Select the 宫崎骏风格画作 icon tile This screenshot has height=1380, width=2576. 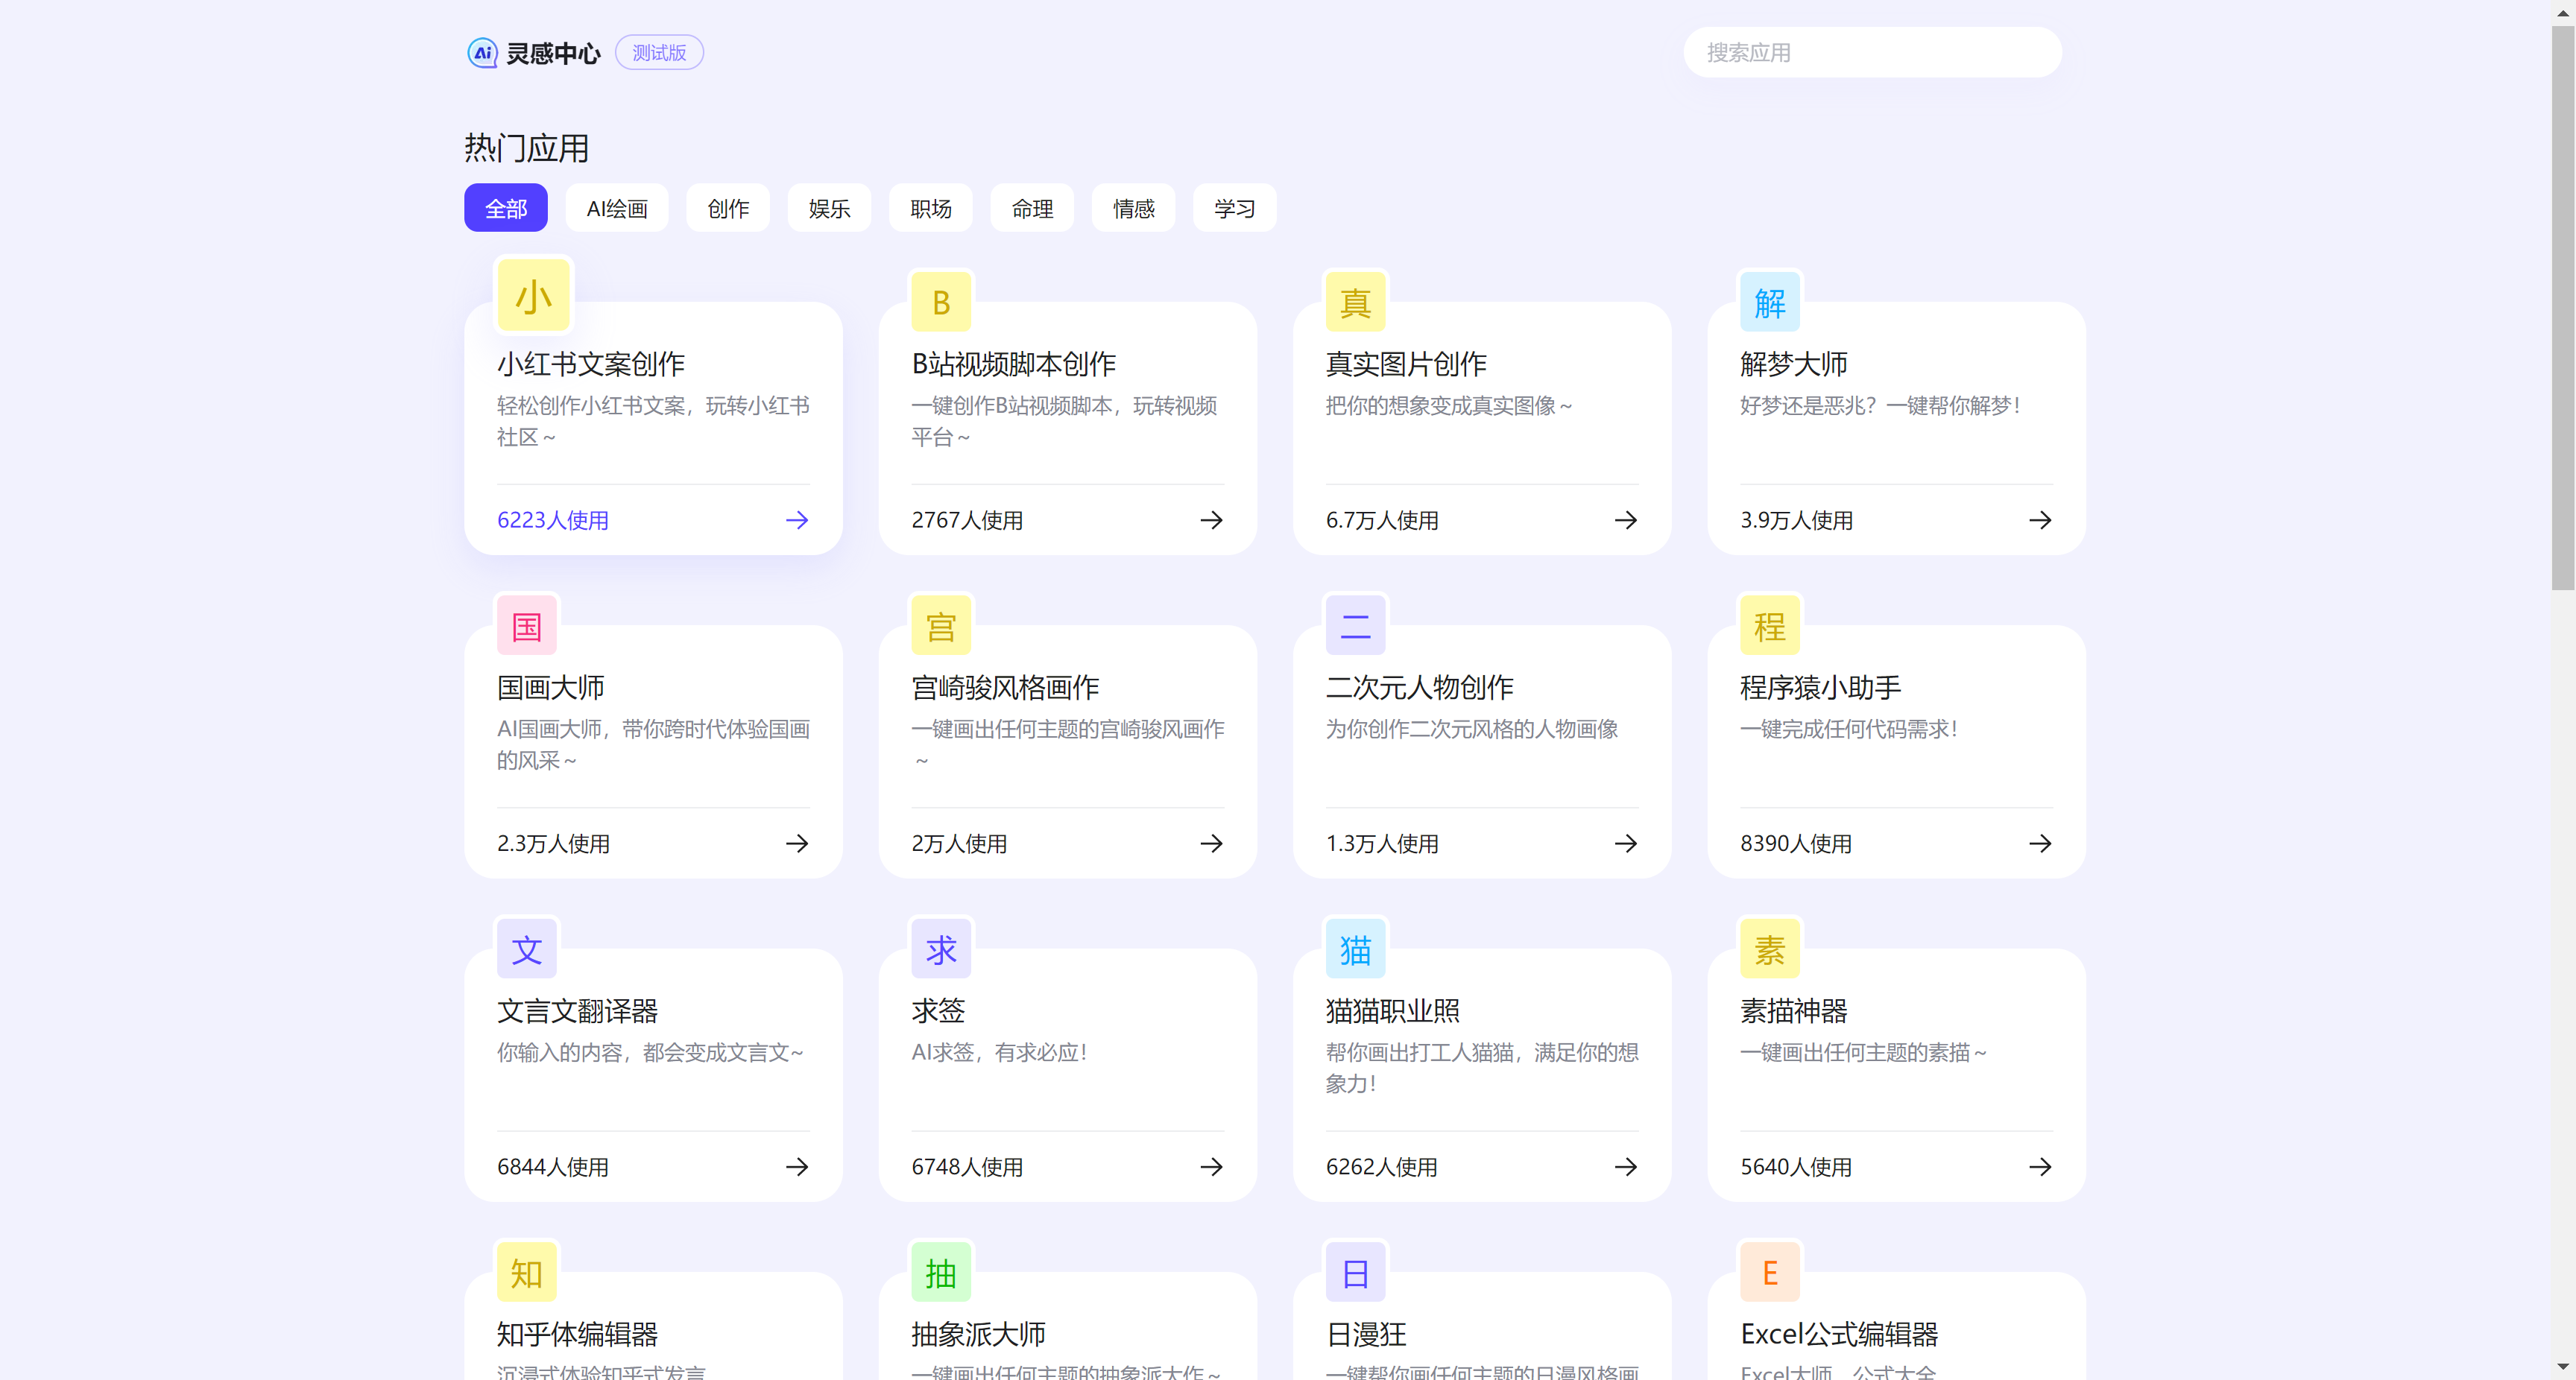(x=941, y=626)
